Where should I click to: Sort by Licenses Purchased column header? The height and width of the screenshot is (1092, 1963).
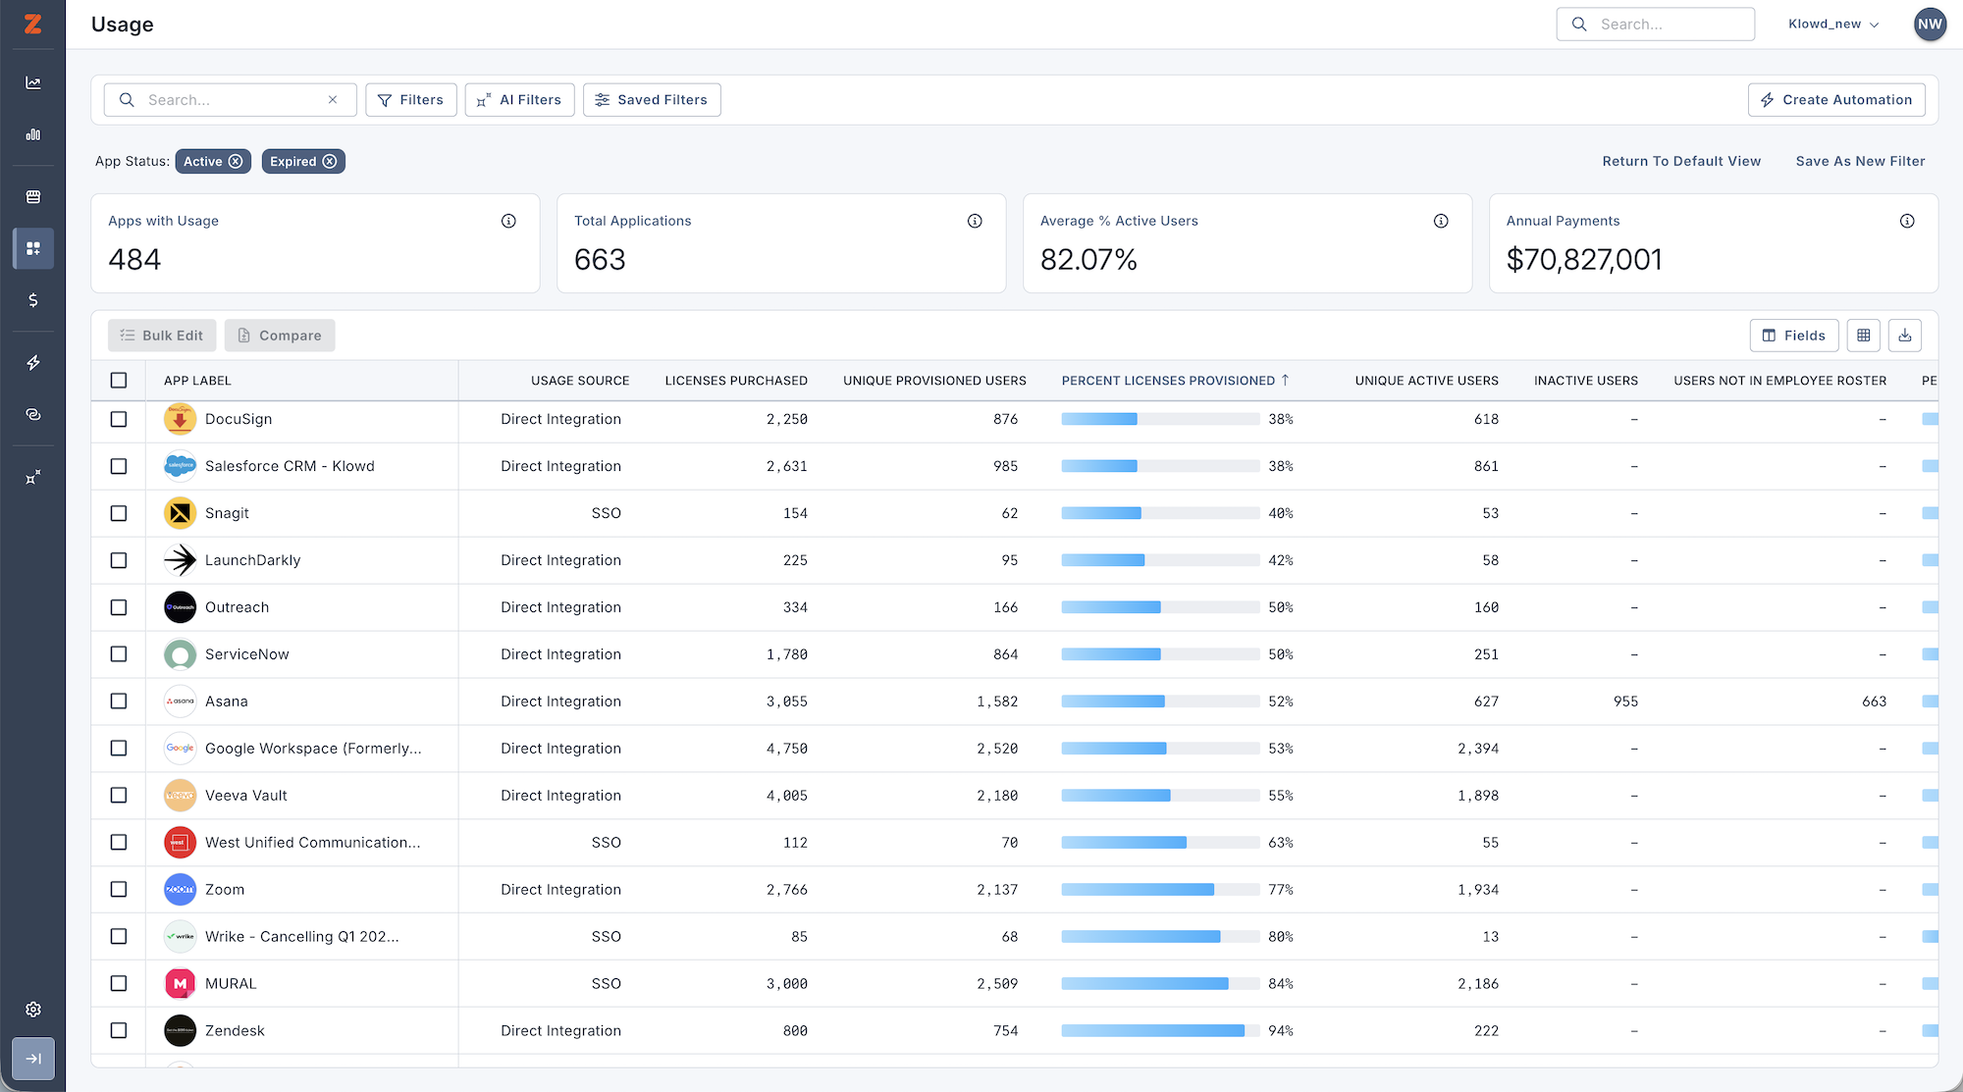coord(736,381)
